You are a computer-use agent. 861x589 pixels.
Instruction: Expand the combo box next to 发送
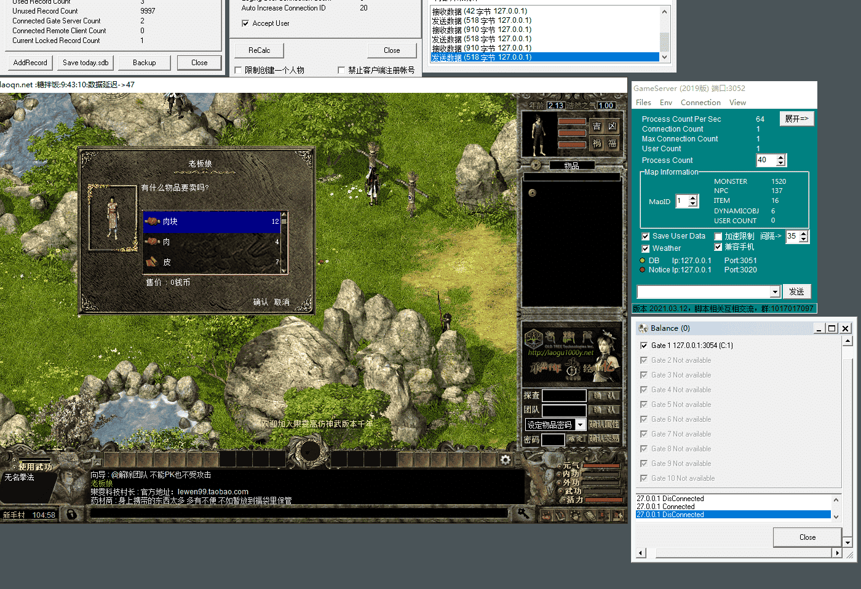point(775,291)
